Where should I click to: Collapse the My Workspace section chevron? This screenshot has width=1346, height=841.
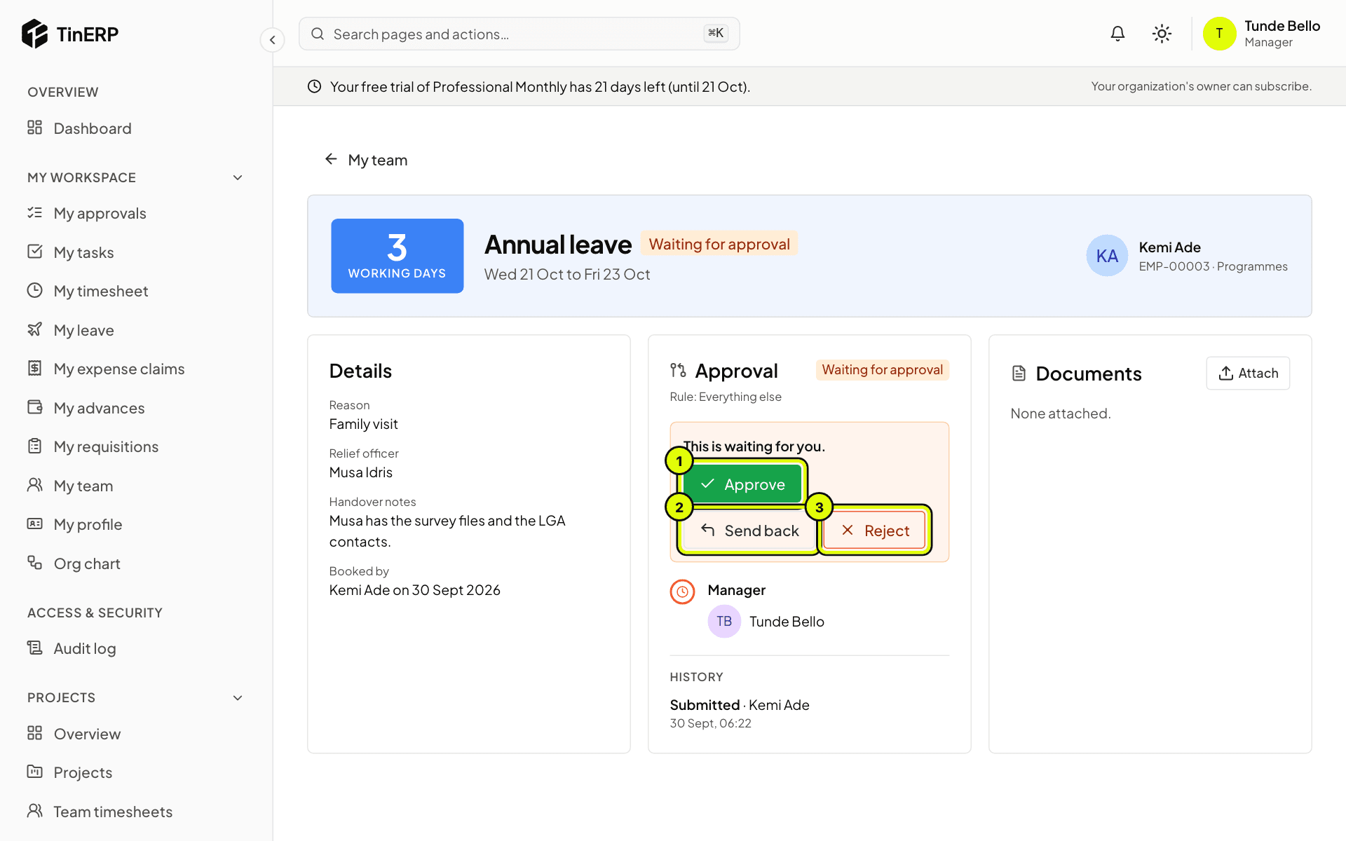tap(238, 177)
